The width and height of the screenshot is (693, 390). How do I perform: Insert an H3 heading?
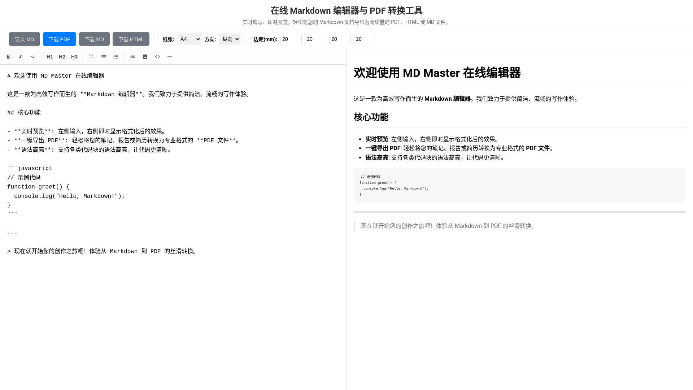click(74, 57)
